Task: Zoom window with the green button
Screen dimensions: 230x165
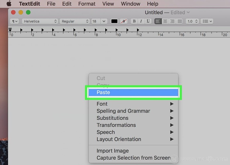Action: click(28, 12)
